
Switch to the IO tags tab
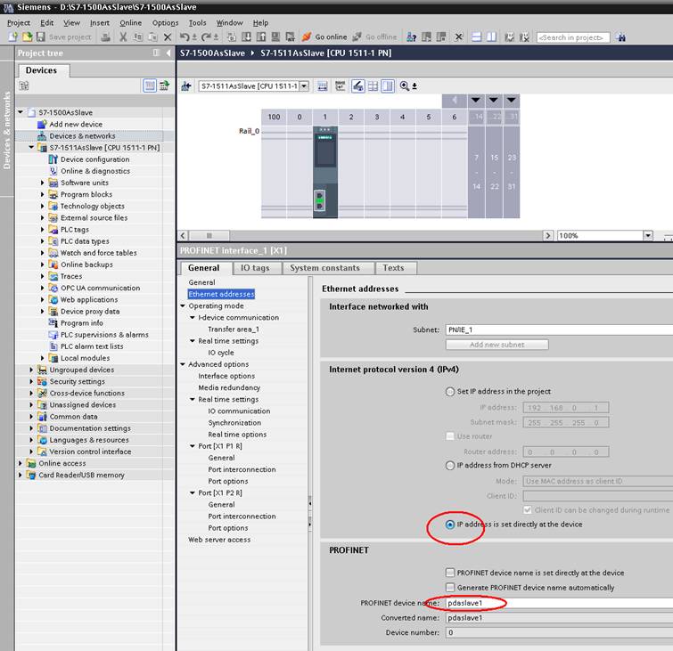[255, 268]
